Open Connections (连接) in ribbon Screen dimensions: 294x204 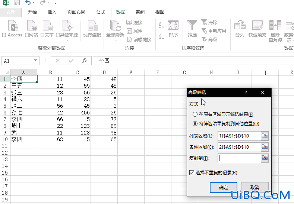[x=135, y=22]
